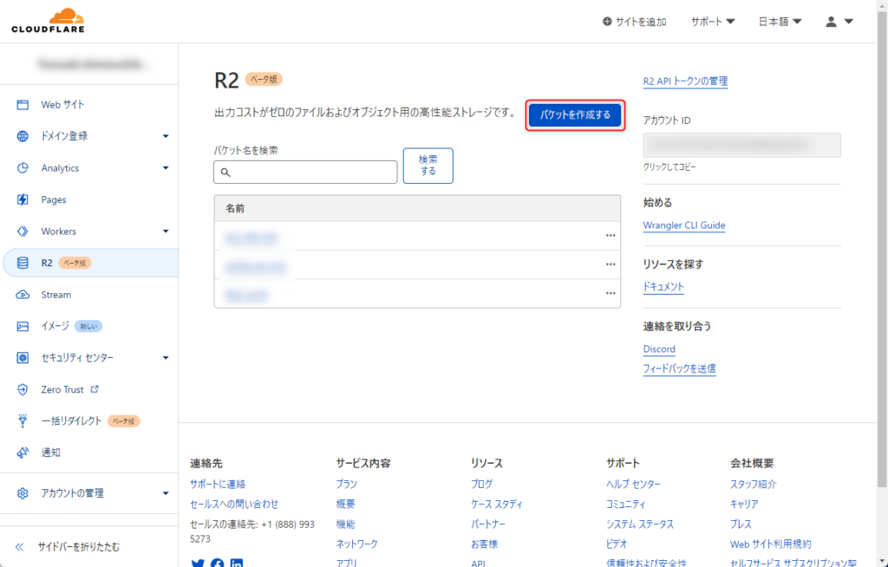
Task: Click the セールスへの問い合わせ footer link
Action: click(x=234, y=504)
